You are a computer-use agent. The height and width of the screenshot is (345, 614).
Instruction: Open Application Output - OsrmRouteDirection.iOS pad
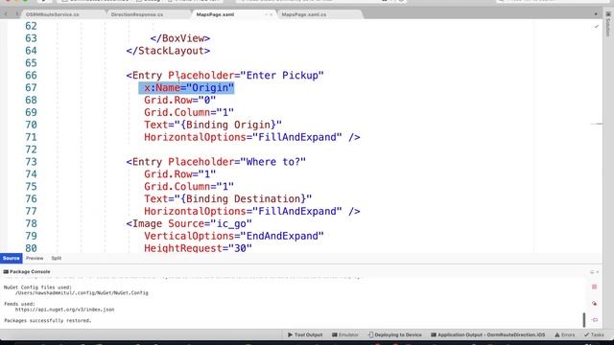click(488, 334)
